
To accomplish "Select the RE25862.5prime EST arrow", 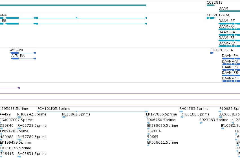I will coord(64,117).
